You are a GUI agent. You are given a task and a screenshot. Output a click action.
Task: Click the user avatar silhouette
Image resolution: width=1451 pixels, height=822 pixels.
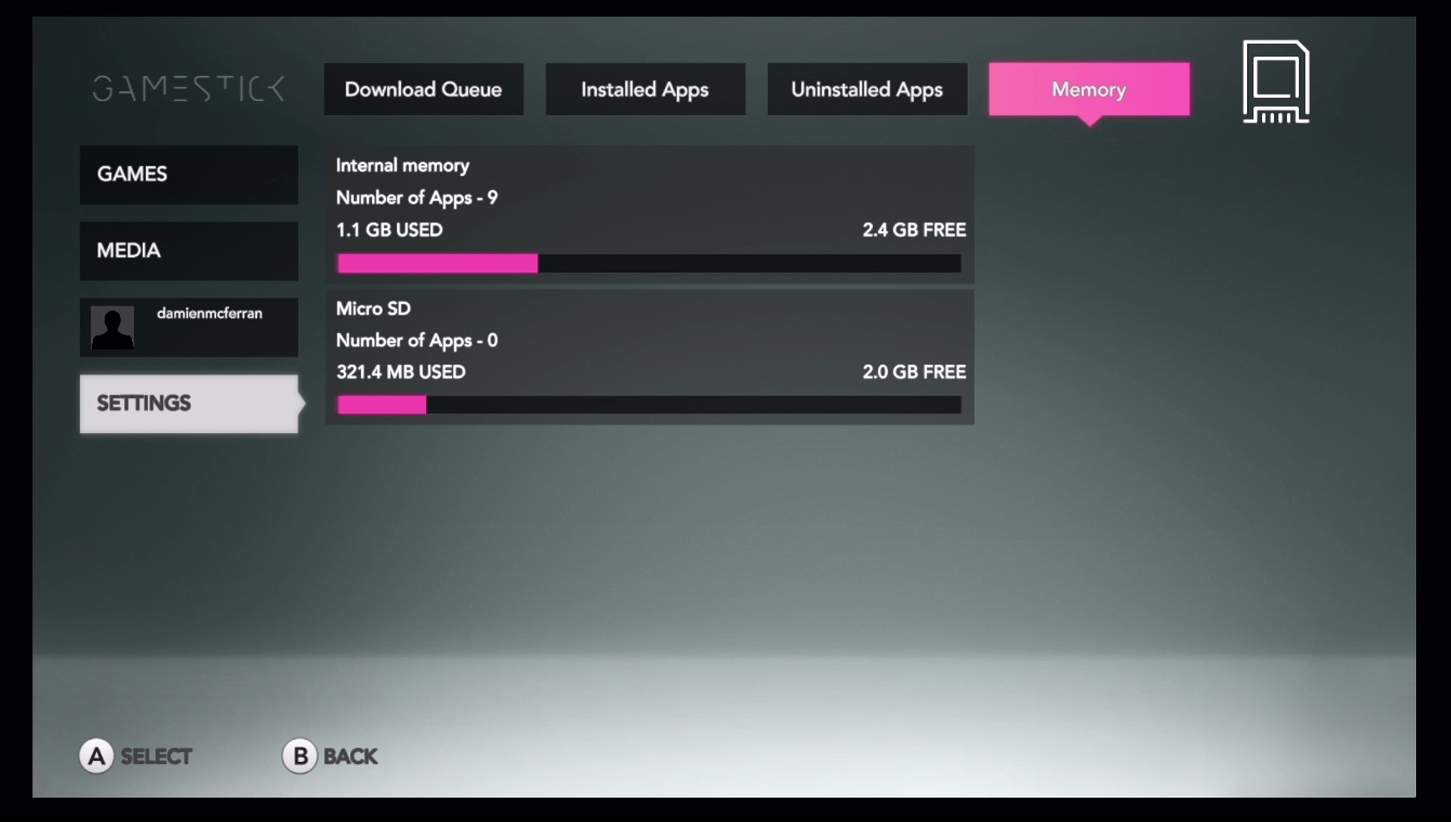pyautogui.click(x=113, y=327)
